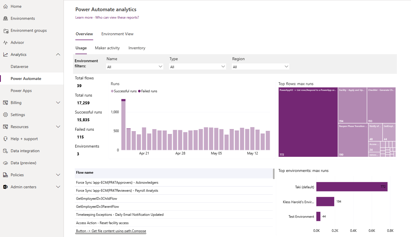Open the Home page
411x237 pixels.
16,6
